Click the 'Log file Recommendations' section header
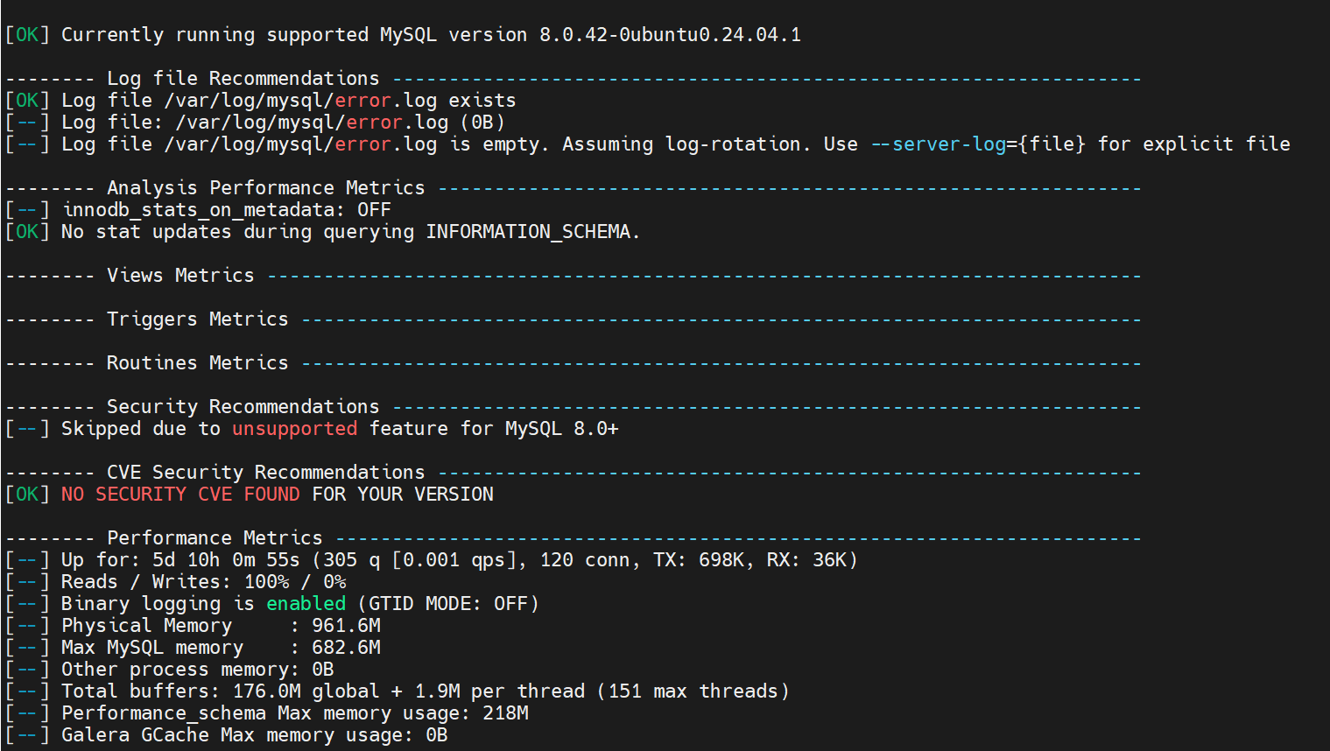Image resolution: width=1330 pixels, height=751 pixels. pos(243,79)
